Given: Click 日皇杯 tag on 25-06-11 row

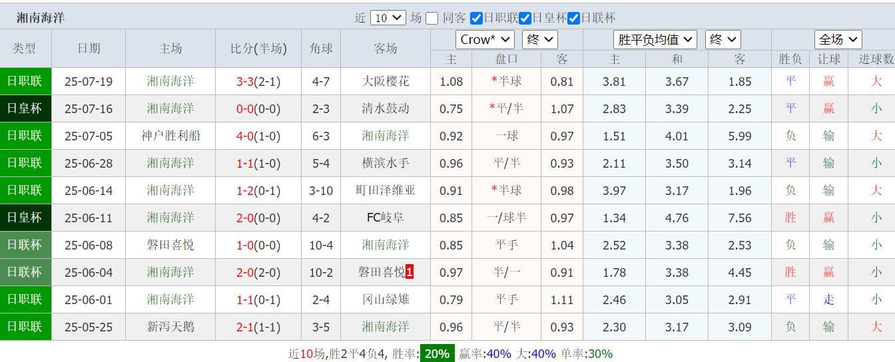Looking at the screenshot, I should (25, 218).
